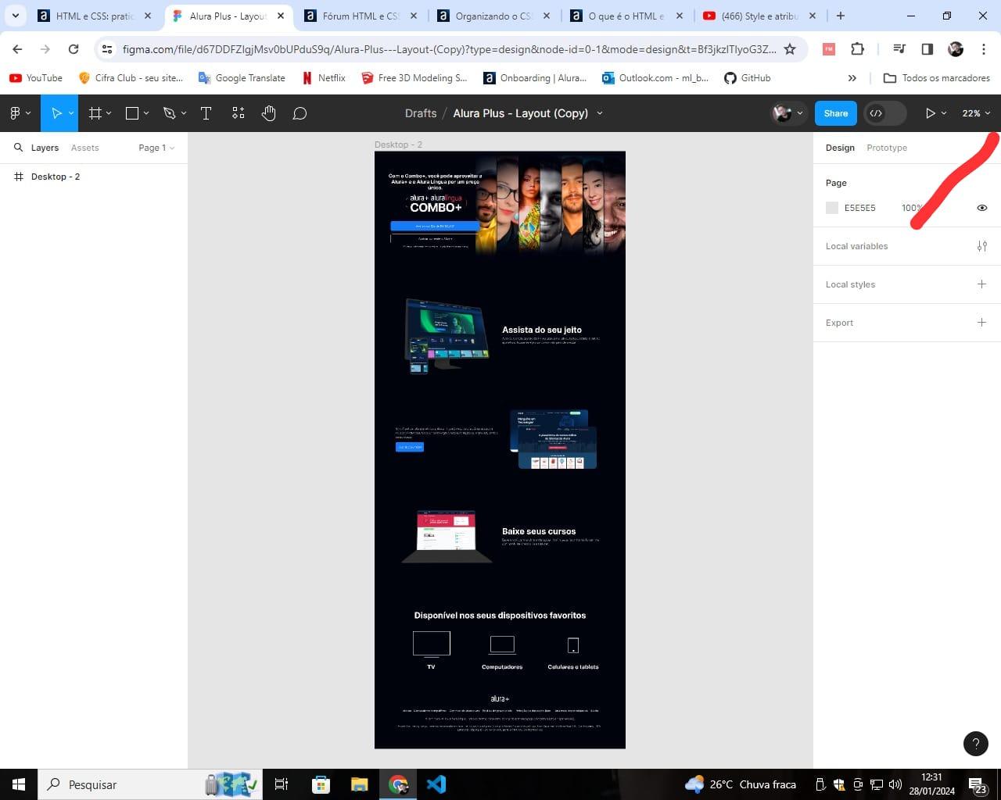The width and height of the screenshot is (1001, 800).
Task: Click the Desktop - 2 frame label
Action: coord(398,145)
